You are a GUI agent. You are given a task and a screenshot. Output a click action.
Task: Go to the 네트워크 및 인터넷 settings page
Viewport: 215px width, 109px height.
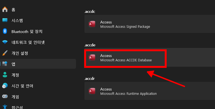tap(28, 42)
